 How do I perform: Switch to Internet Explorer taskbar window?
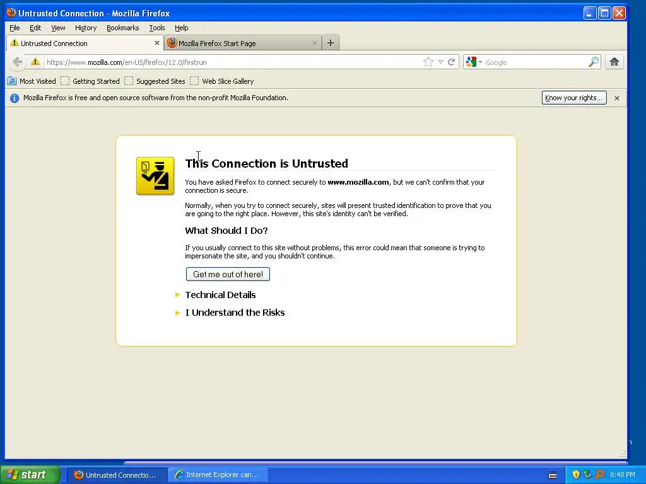(218, 475)
